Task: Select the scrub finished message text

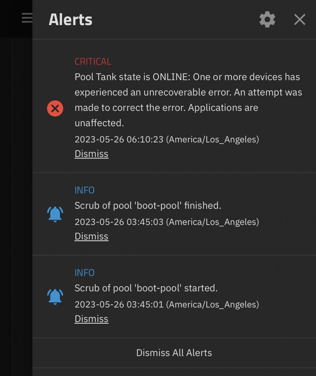Action: point(148,206)
